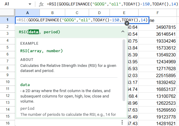The height and width of the screenshot is (126, 179).
Task: Select row 14 header
Action: [8, 109]
